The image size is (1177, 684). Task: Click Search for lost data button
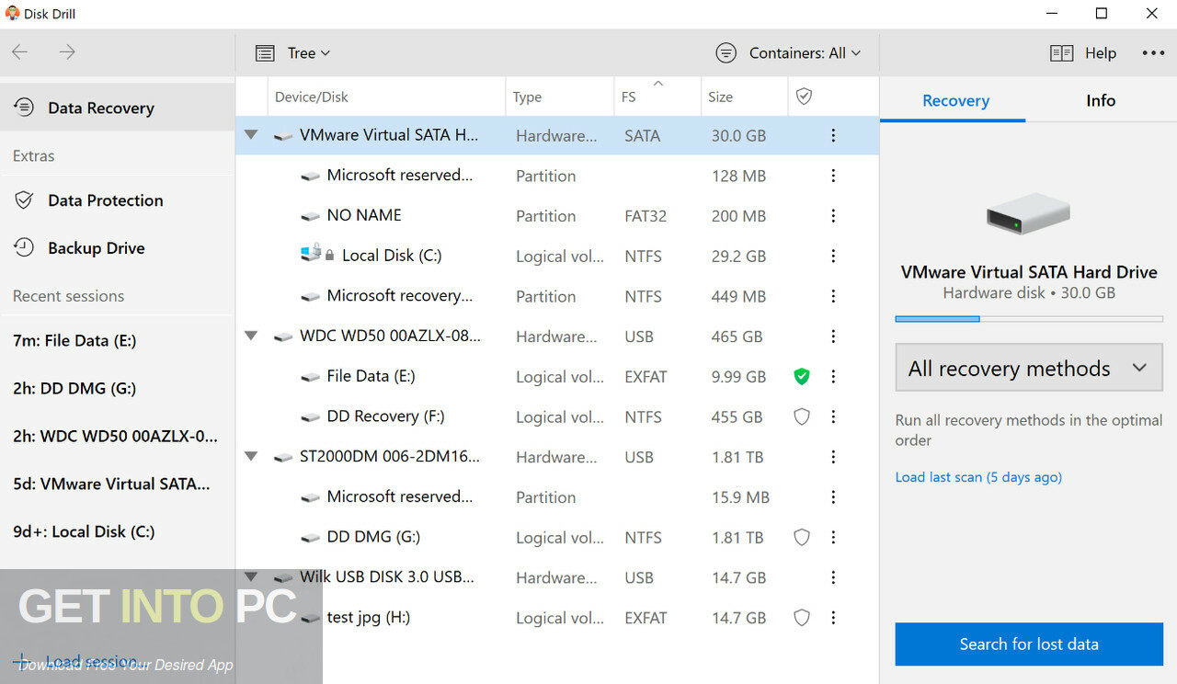[1029, 644]
